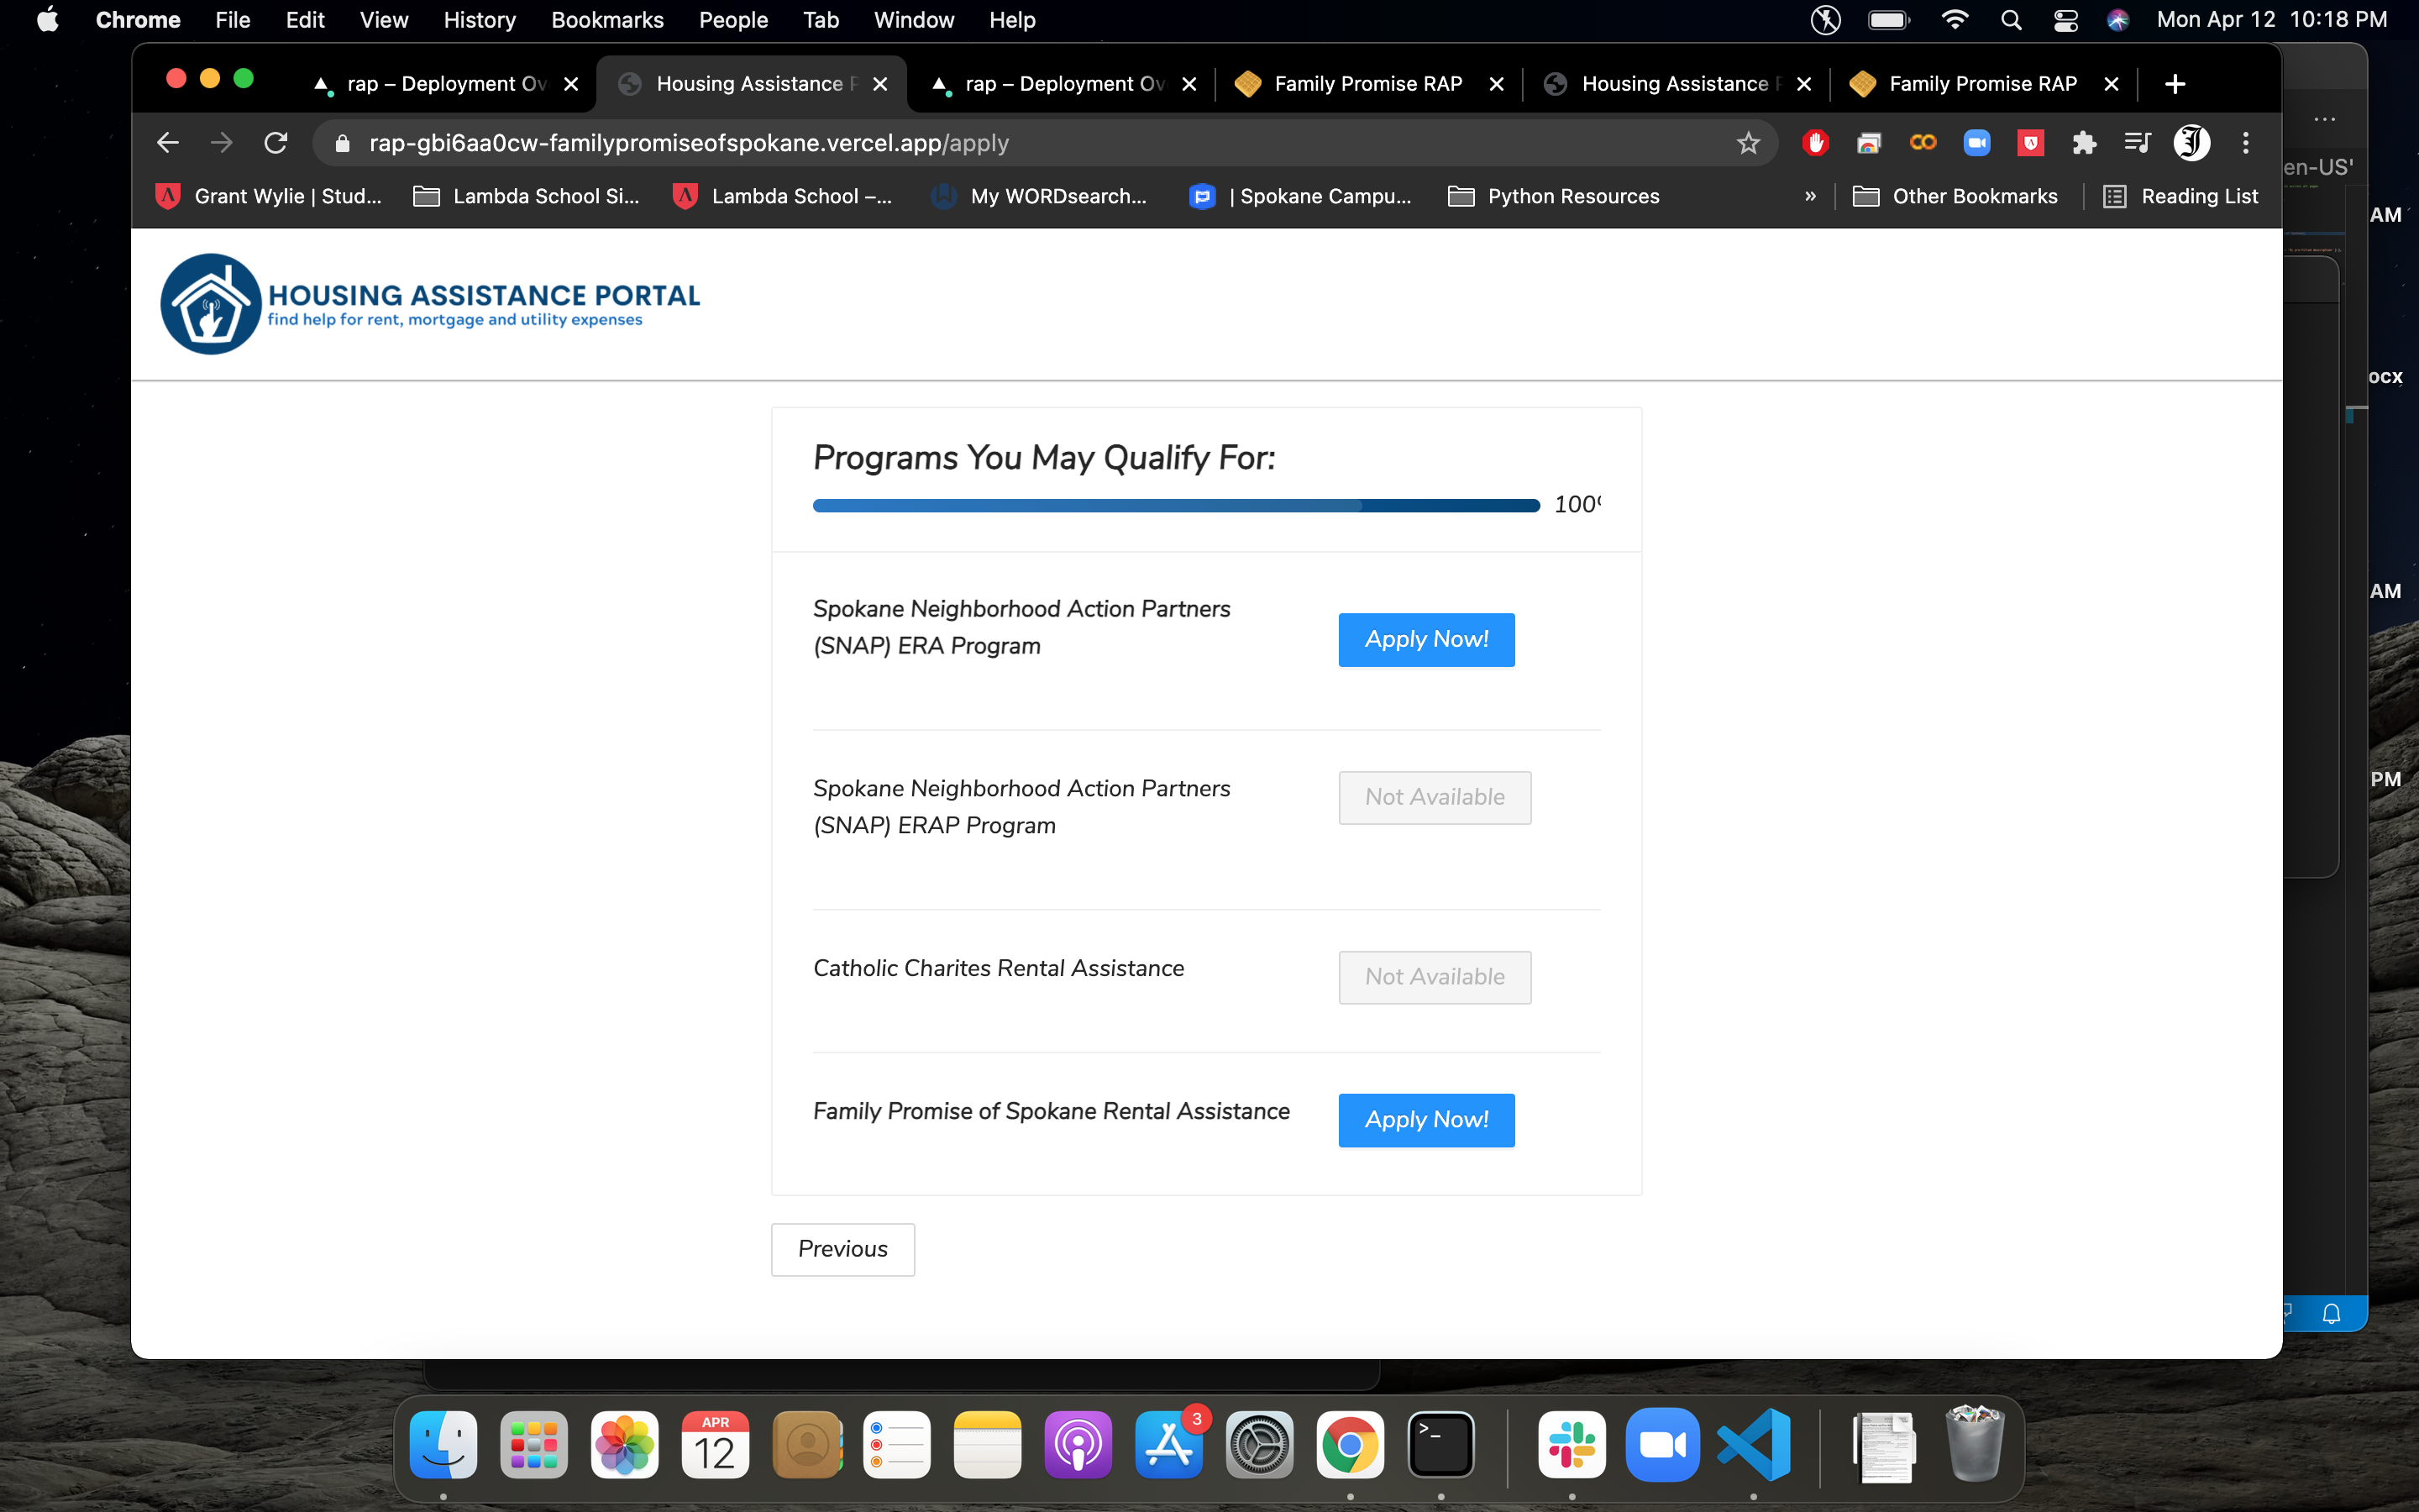Click Chrome's back arrow
Viewport: 2419px width, 1512px height.
click(x=168, y=143)
